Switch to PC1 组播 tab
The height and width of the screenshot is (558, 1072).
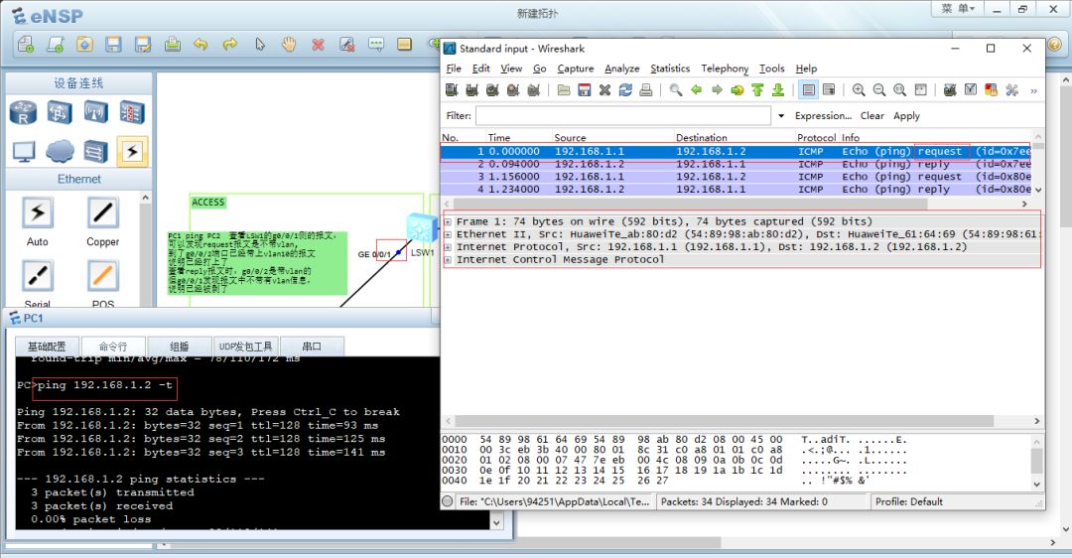click(179, 347)
